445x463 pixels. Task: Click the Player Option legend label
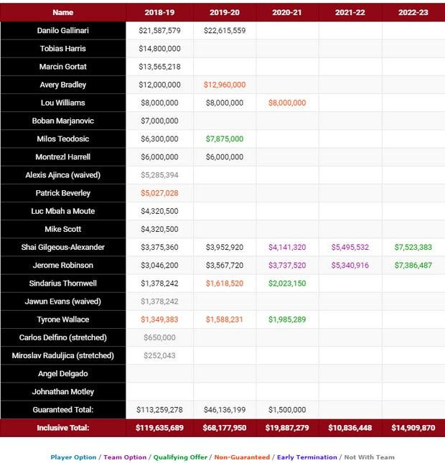[x=73, y=457]
